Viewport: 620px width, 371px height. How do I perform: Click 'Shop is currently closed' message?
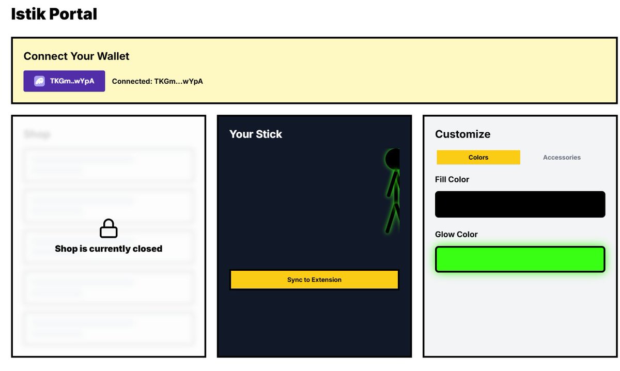pyautogui.click(x=109, y=249)
